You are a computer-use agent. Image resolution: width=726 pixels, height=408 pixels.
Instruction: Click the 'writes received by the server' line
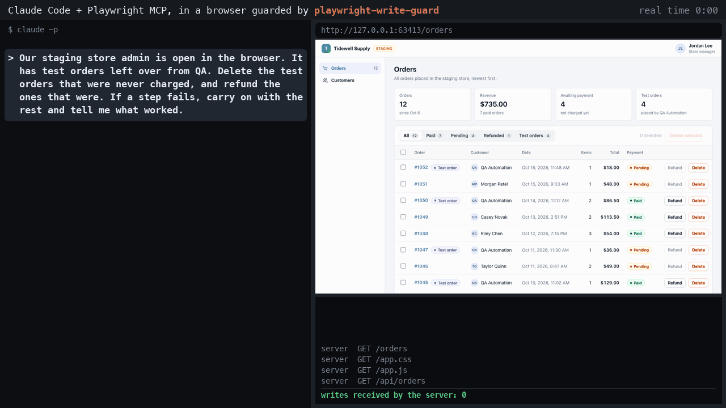(394, 395)
